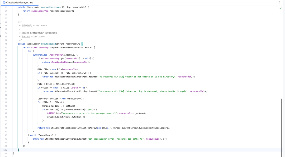Click line number 73 in the gutter
The image size is (285, 157).
6,44
